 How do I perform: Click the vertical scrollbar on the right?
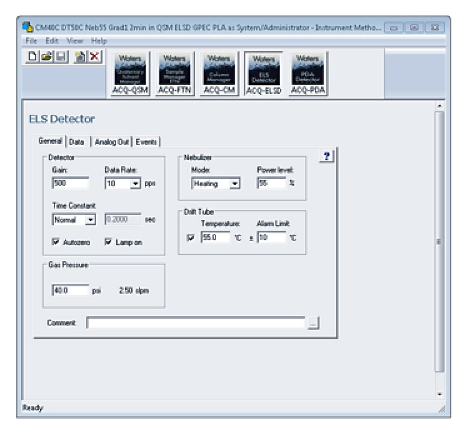439,241
